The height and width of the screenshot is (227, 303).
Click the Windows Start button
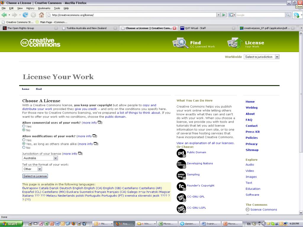tap(11, 224)
